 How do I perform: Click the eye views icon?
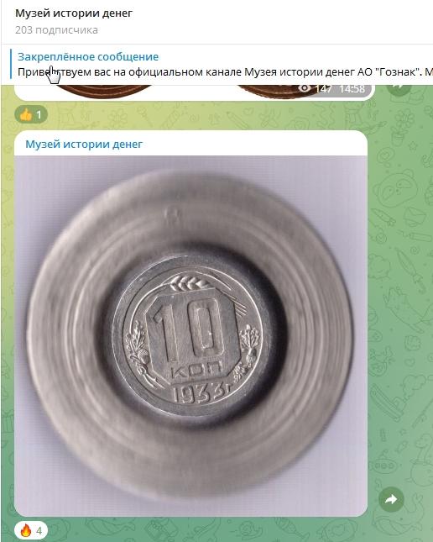(305, 89)
